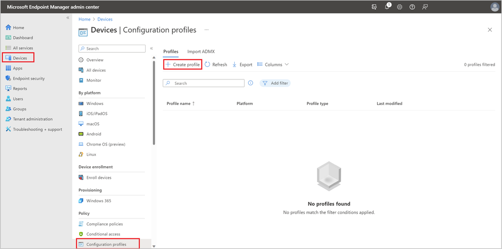This screenshot has width=502, height=249.
Task: Open the settings gear in header
Action: [399, 7]
